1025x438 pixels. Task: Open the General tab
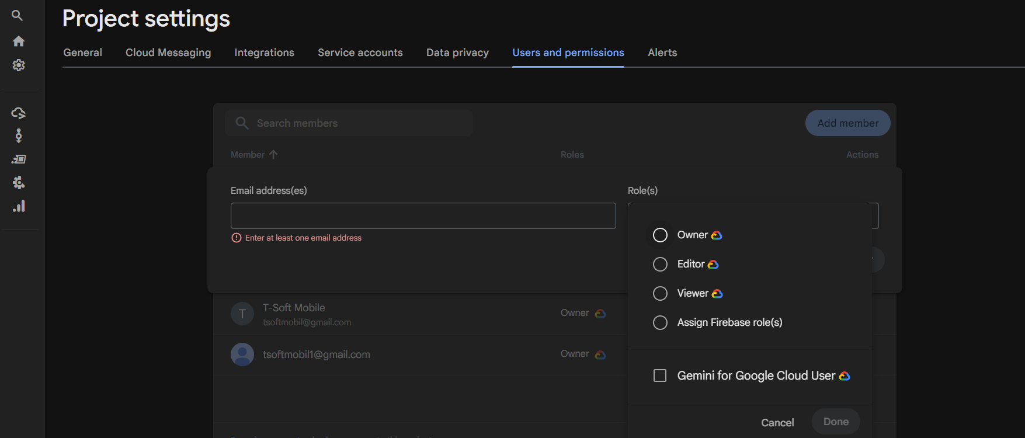point(82,53)
